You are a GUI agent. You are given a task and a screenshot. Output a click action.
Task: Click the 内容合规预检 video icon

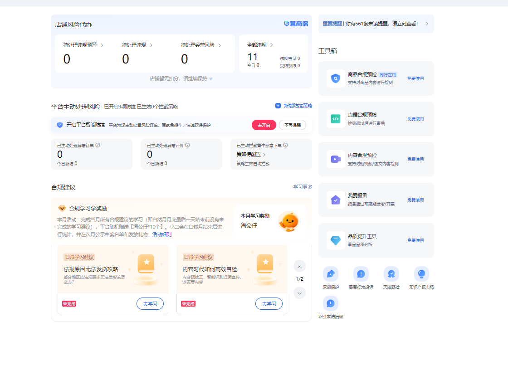coord(336,159)
